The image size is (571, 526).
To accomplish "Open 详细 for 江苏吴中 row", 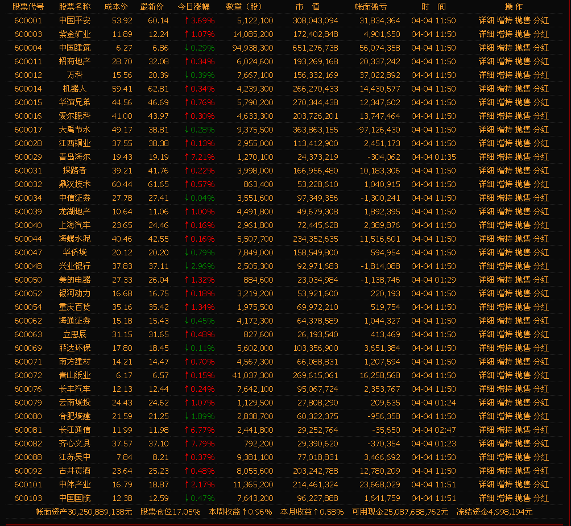I will (486, 458).
